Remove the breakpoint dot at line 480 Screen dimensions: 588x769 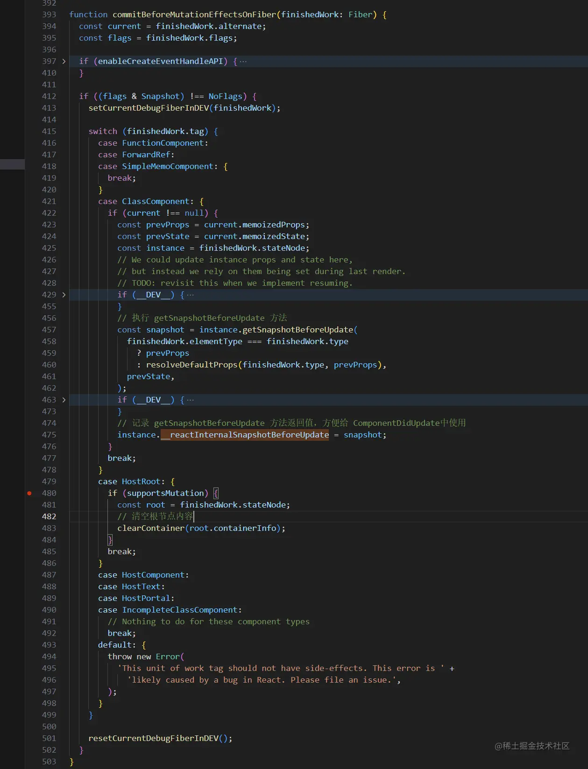point(29,493)
